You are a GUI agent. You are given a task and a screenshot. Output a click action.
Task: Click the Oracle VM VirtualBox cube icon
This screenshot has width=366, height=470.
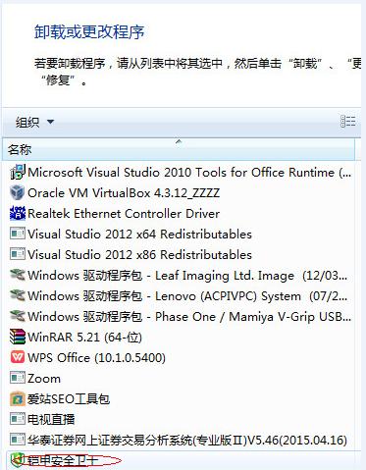(18, 192)
